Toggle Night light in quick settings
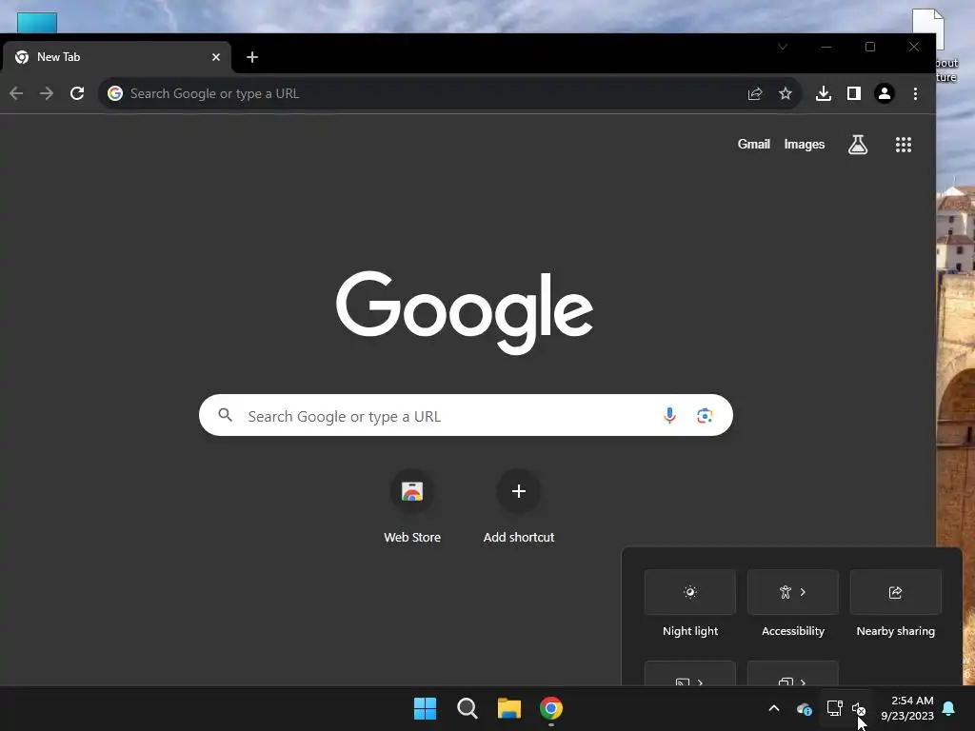Viewport: 975px width, 731px height. (x=690, y=592)
